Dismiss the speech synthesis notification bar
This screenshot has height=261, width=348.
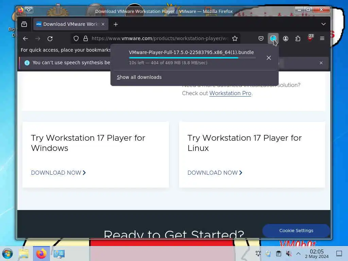(x=321, y=63)
